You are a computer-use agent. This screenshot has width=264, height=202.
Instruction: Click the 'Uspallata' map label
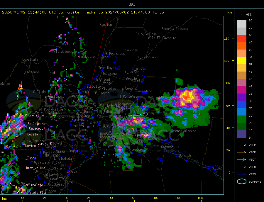[x=30, y=60]
